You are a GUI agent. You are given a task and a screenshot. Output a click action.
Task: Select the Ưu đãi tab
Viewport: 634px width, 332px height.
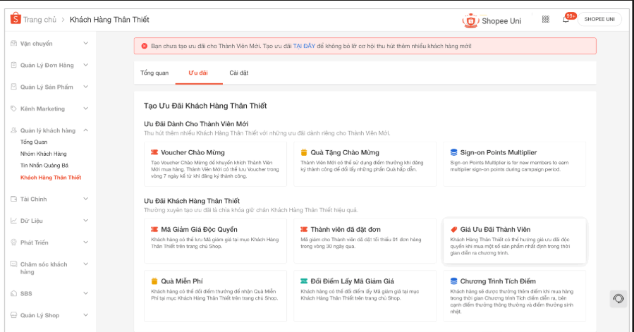click(x=198, y=73)
